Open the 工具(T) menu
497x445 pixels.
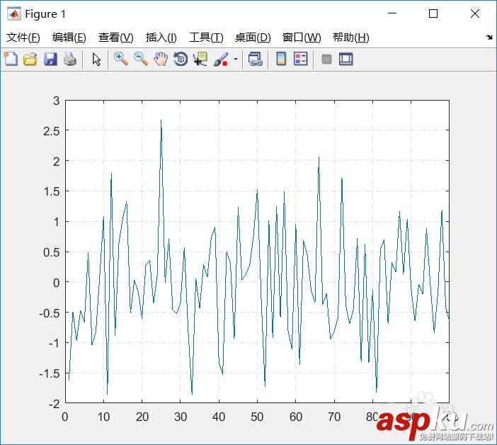(206, 38)
